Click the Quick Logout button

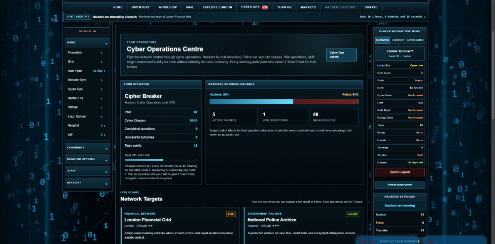point(400,172)
